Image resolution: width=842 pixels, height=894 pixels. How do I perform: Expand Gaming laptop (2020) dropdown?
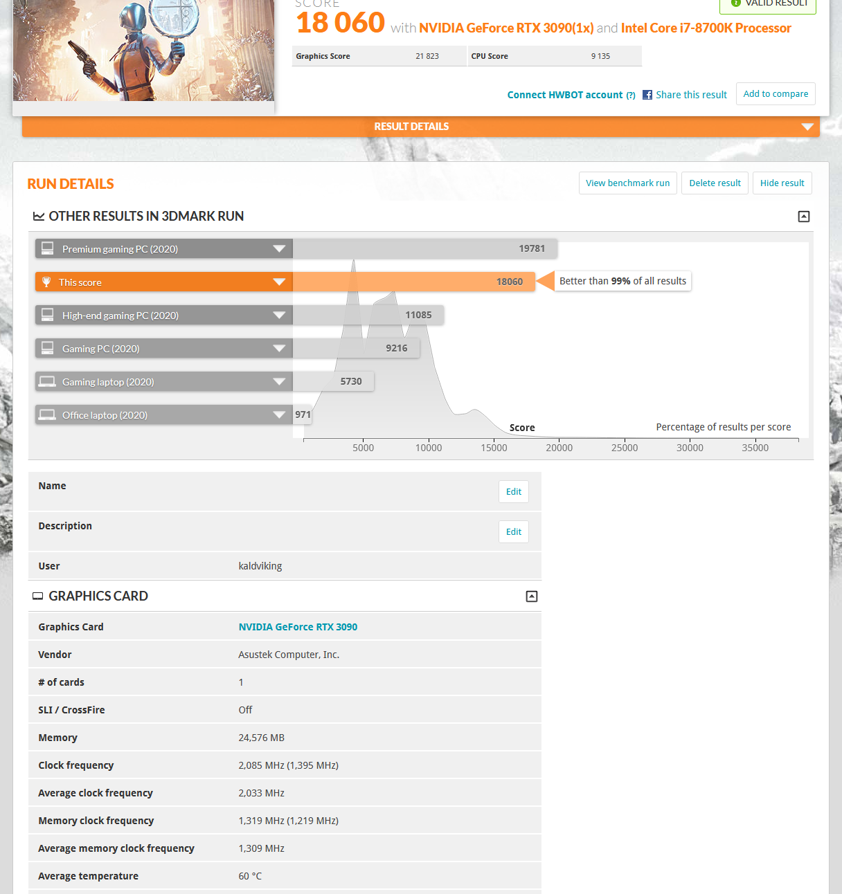(279, 382)
